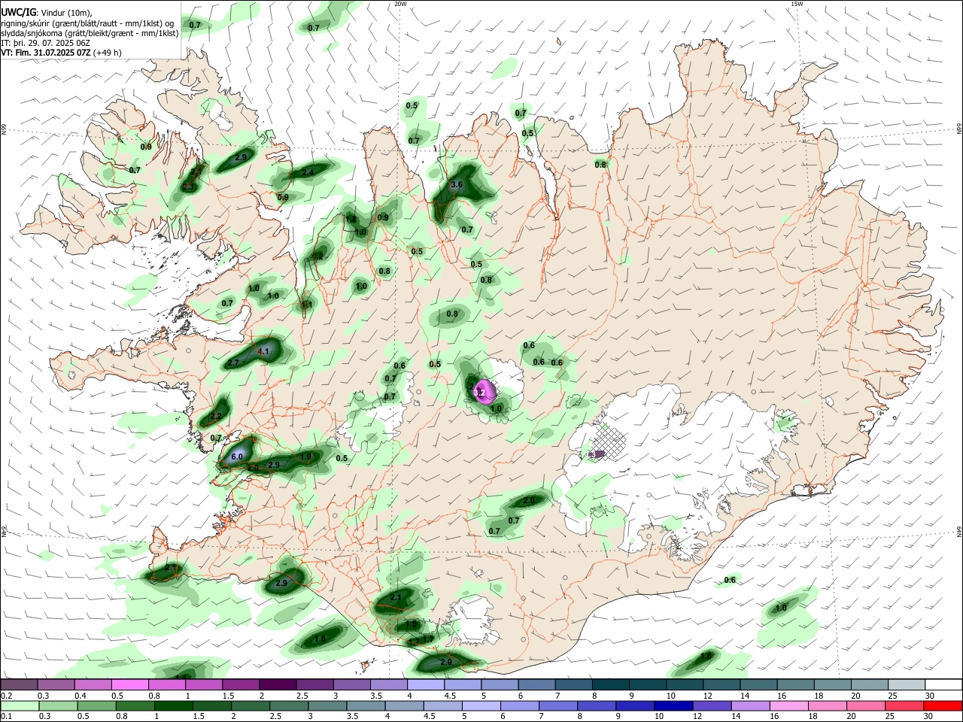The image size is (963, 722).
Task: Click the darkest purple 2–2.5 sleet swatch
Action: click(x=278, y=684)
